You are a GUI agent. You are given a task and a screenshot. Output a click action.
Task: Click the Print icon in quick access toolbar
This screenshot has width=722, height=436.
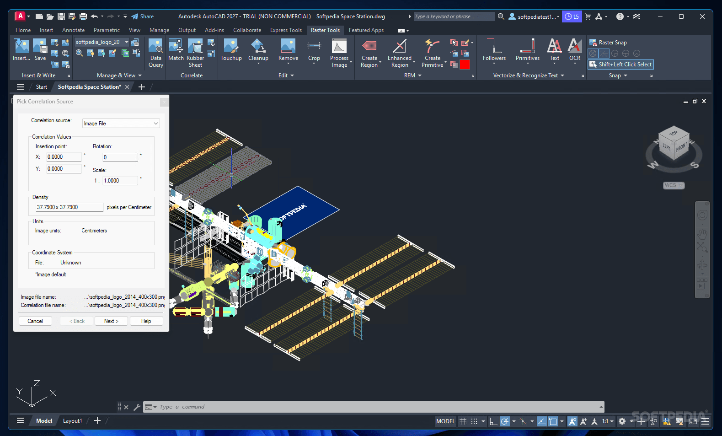[83, 16]
